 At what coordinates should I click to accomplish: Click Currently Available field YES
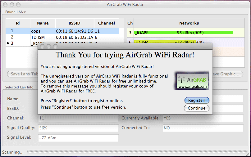[203, 118]
